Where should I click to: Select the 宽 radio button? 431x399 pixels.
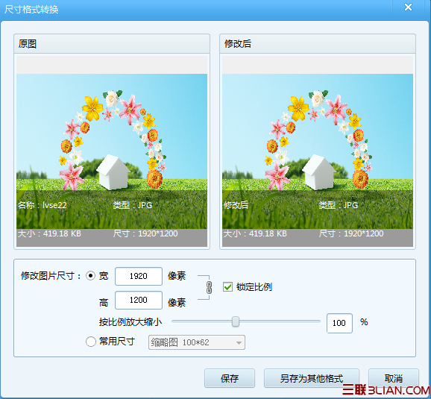click(x=91, y=276)
